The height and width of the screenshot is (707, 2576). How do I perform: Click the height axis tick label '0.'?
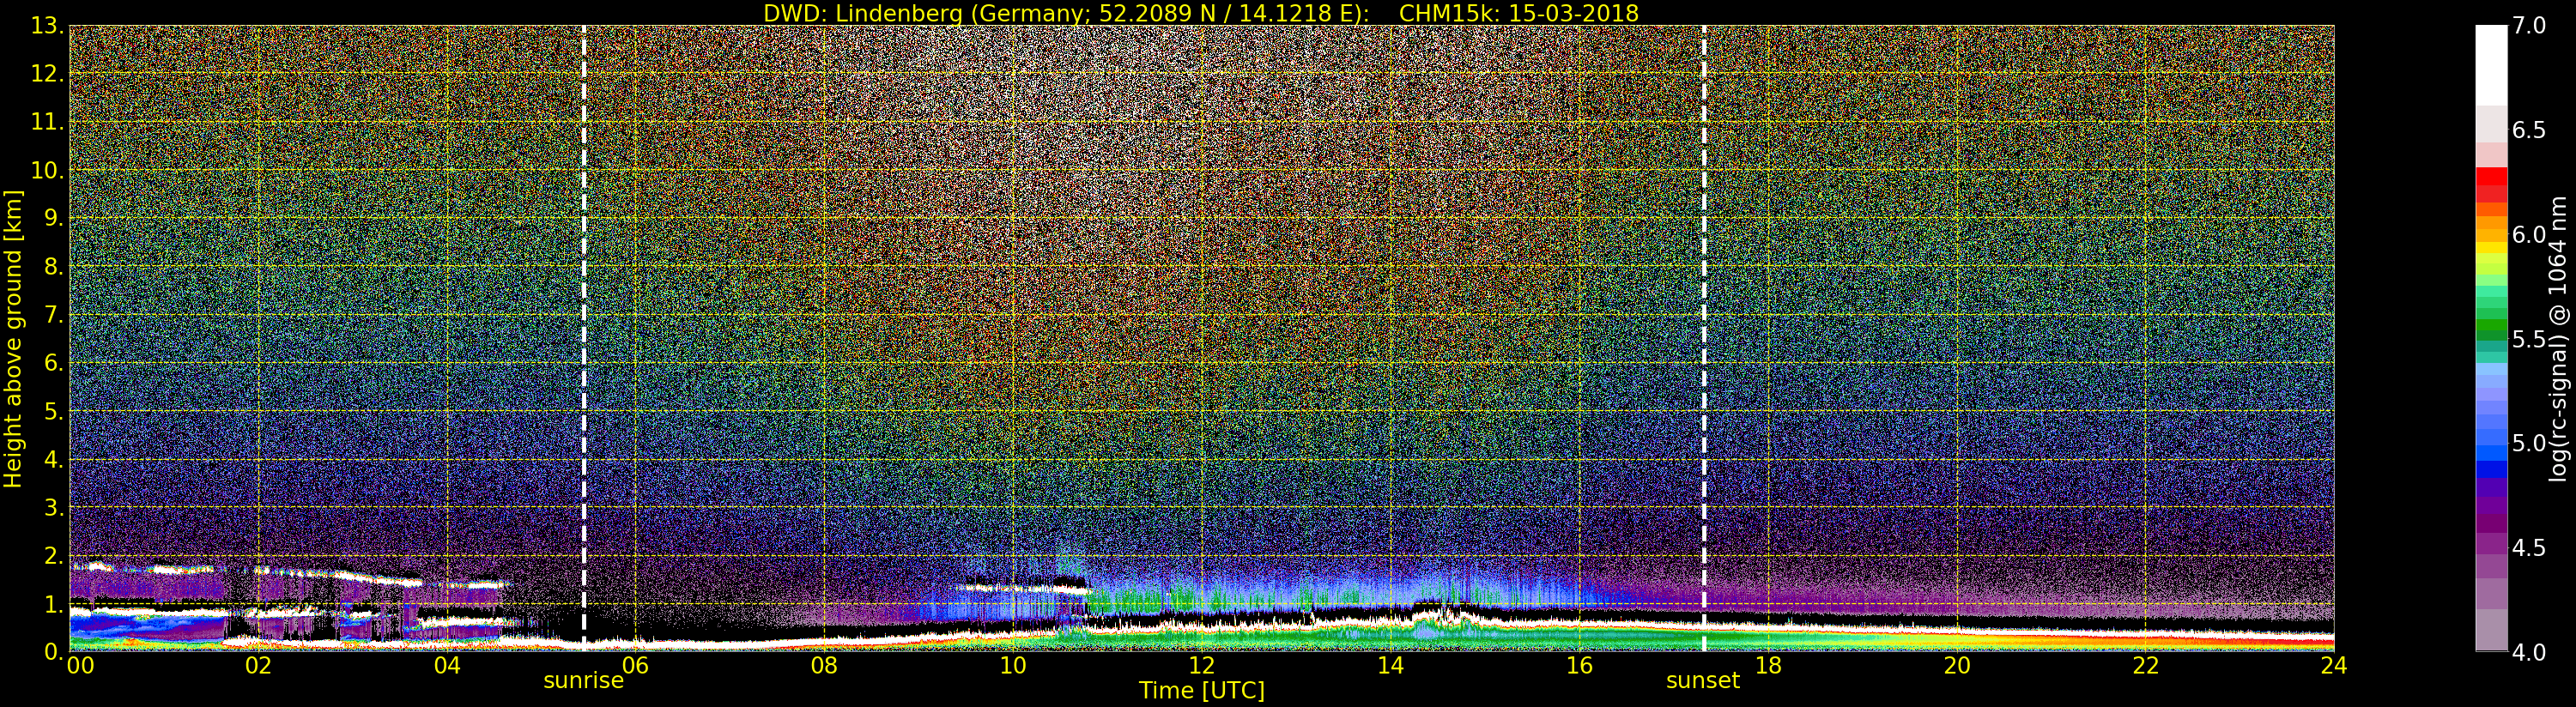(54, 651)
